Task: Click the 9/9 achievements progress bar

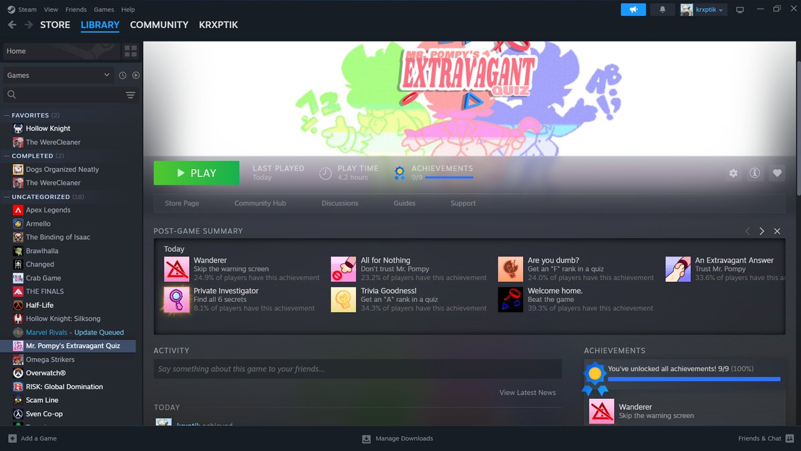Action: click(x=449, y=177)
